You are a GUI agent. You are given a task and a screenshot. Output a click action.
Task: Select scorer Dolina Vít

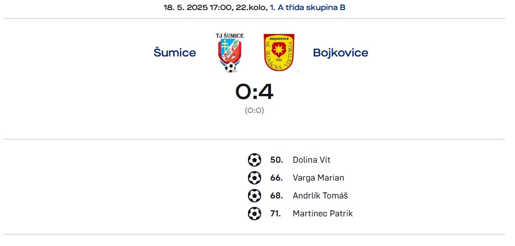point(311,160)
